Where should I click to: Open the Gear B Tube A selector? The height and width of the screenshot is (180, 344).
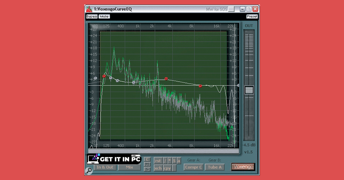coord(214,167)
